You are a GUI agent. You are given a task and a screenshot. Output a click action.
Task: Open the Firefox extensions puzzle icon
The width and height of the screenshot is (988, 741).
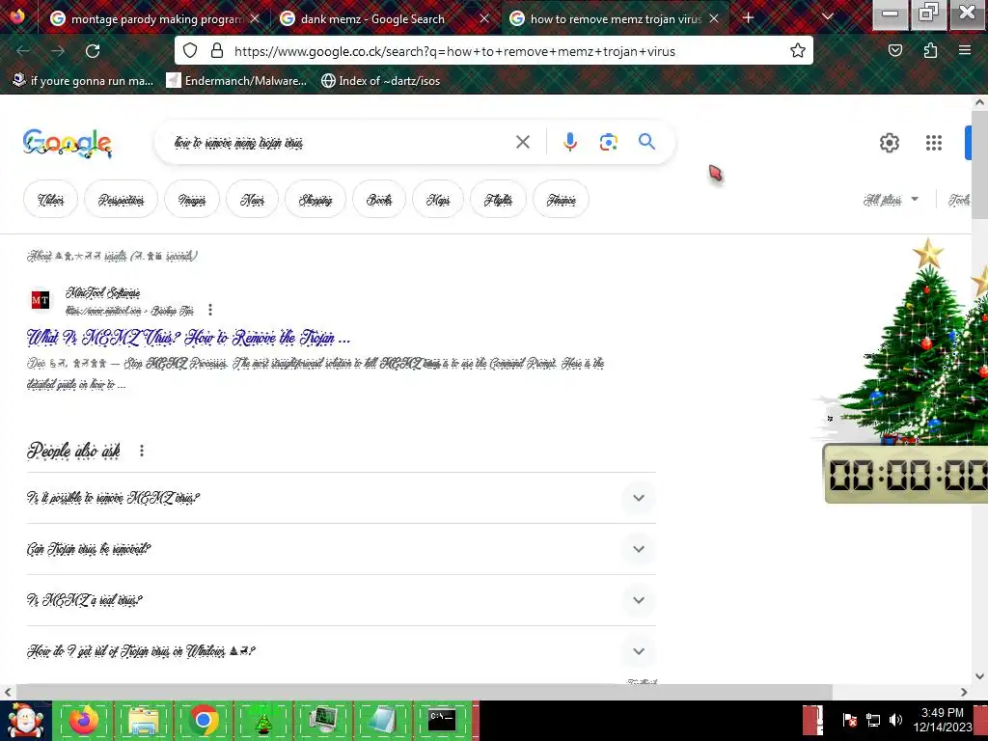point(930,50)
